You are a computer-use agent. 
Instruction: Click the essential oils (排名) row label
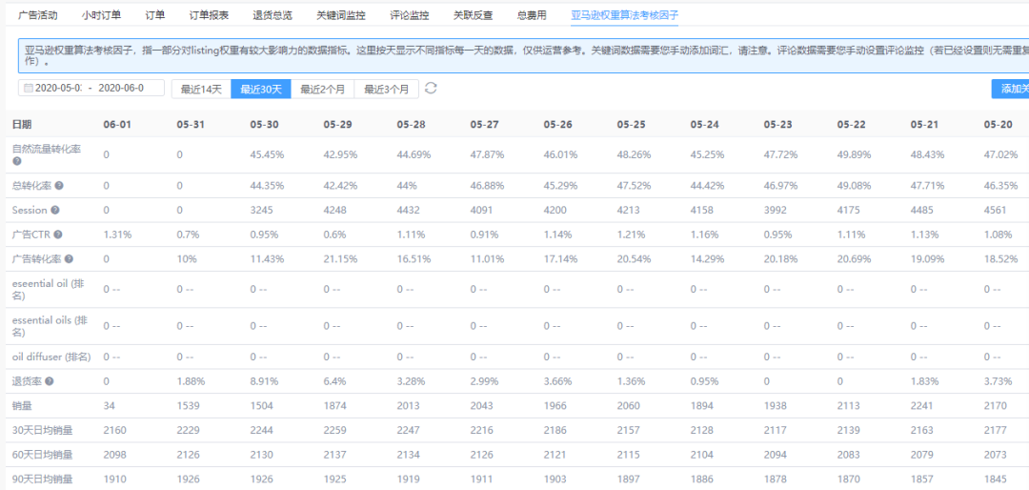50,326
